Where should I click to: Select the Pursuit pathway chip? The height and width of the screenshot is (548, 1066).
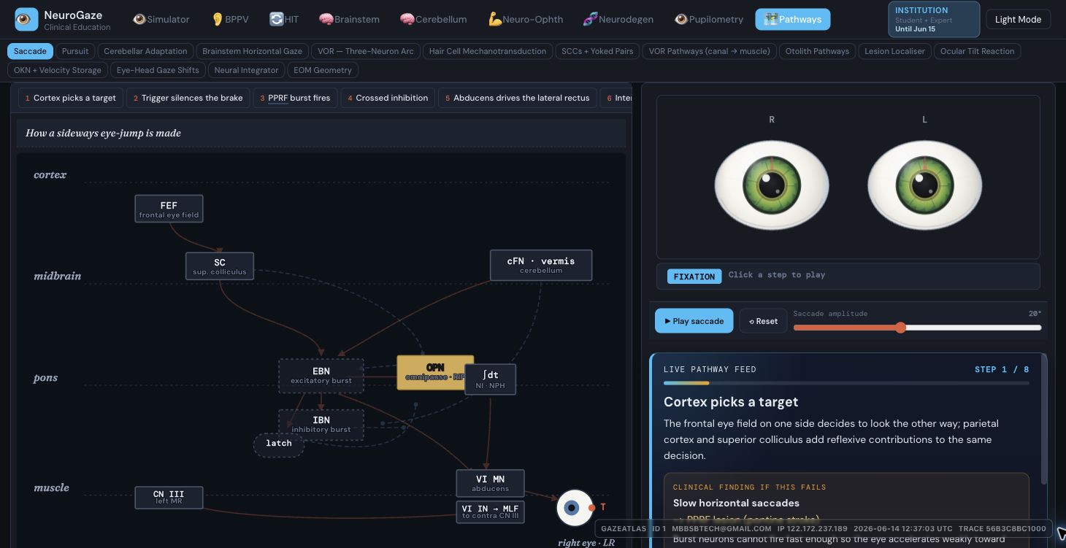pyautogui.click(x=75, y=51)
